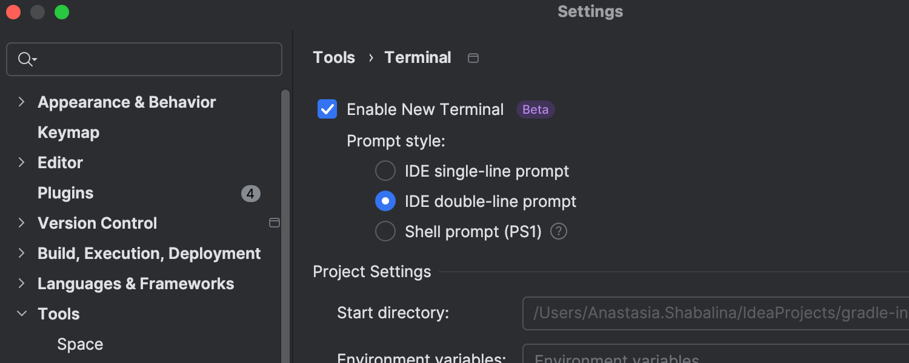Viewport: 909px width, 363px height.
Task: Click the Tools breadcrumb link
Action: 334,57
